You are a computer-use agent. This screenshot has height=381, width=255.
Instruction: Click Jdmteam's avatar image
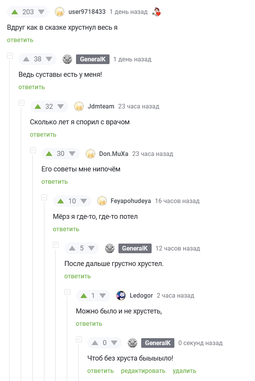tap(79, 107)
